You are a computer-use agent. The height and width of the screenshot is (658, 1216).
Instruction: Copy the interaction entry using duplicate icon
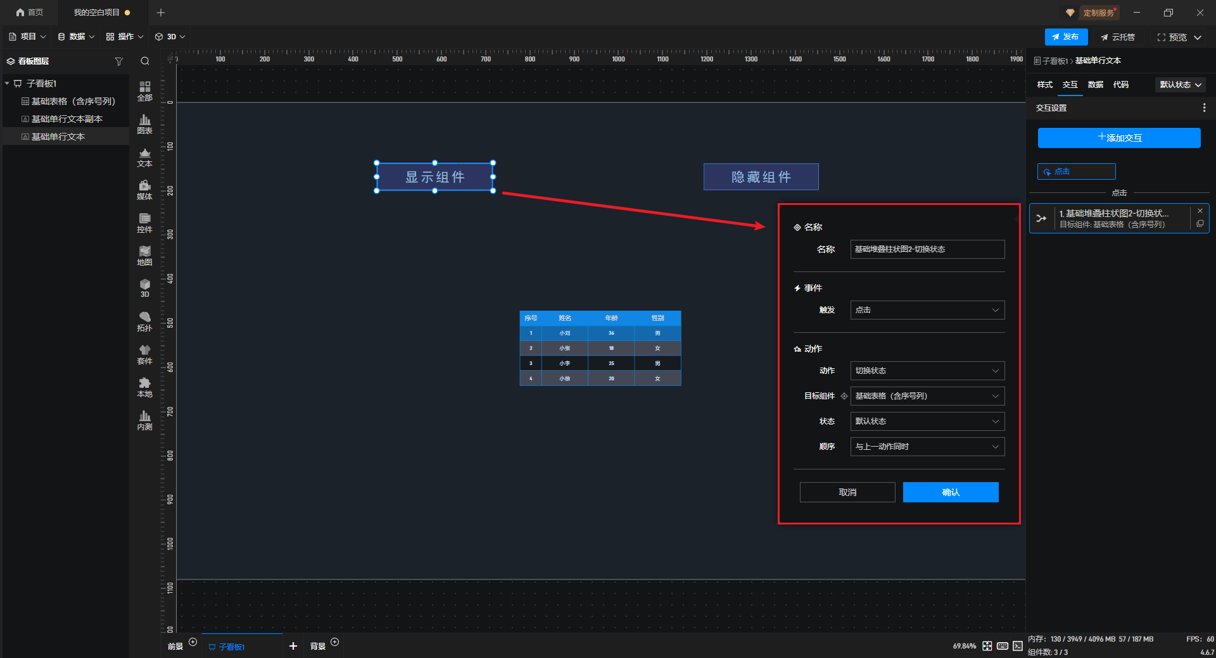pyautogui.click(x=1200, y=224)
